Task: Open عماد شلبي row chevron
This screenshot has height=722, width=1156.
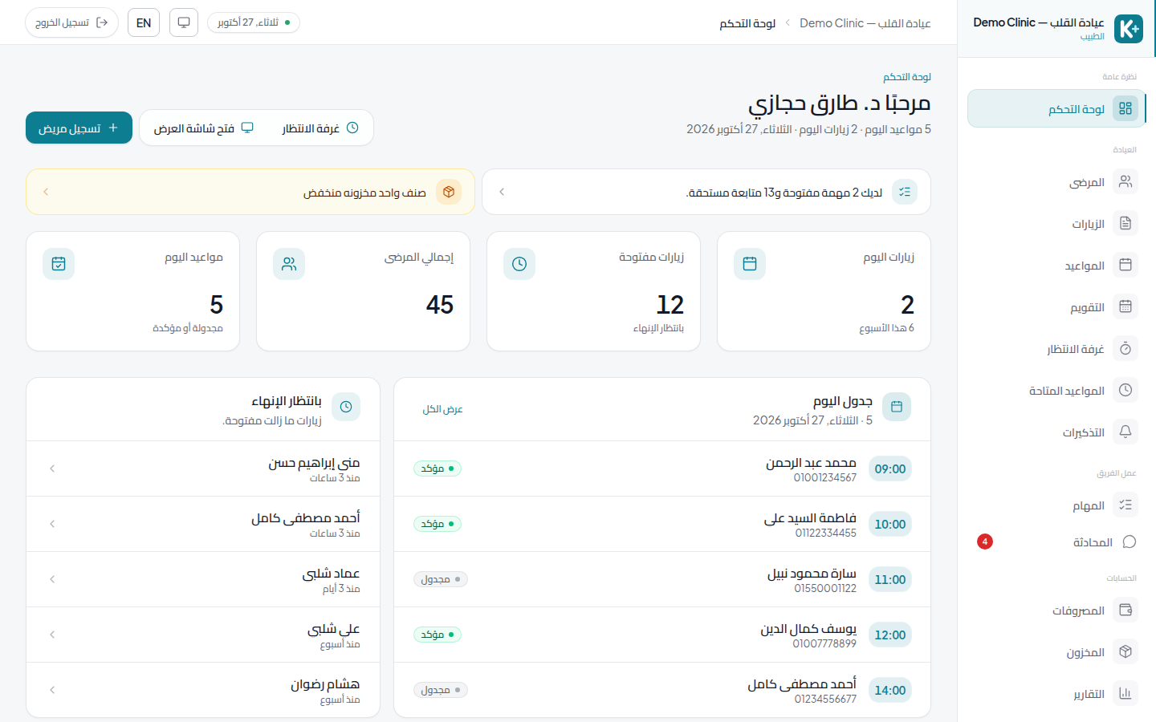Action: pos(52,579)
